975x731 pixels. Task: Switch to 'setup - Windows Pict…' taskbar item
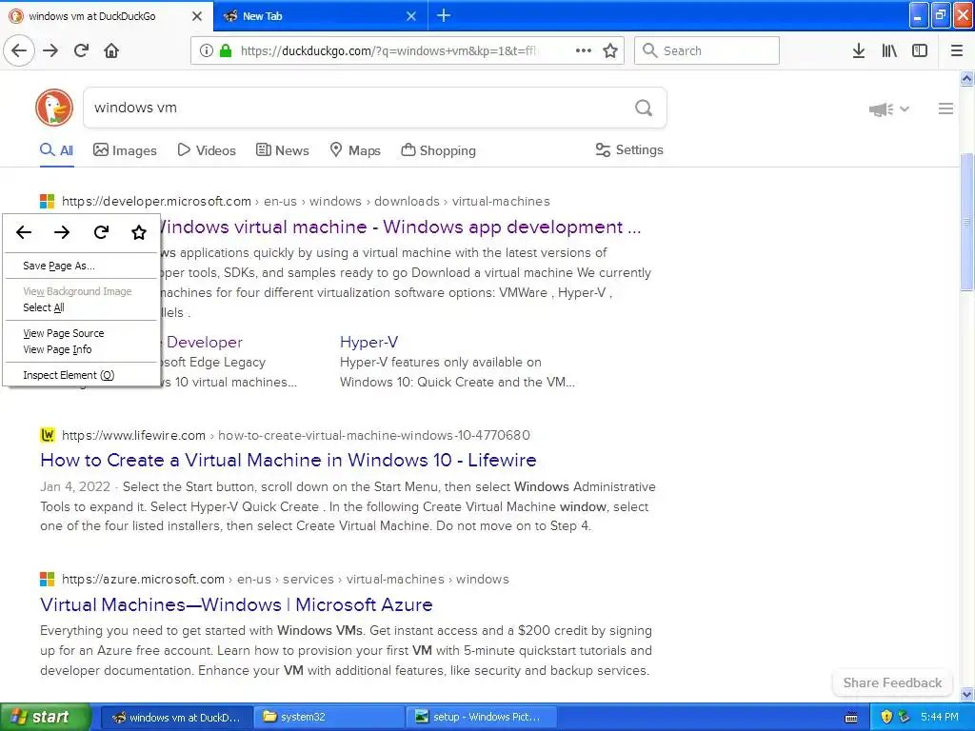pos(481,717)
